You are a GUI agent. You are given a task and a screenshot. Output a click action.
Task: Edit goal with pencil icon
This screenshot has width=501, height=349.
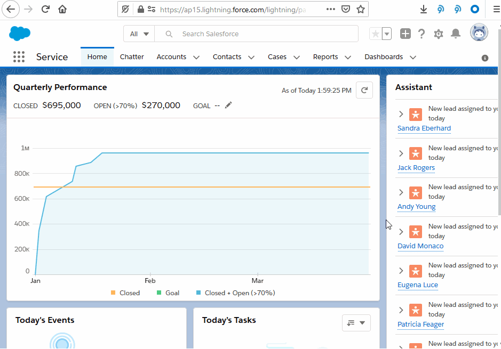coord(228,105)
